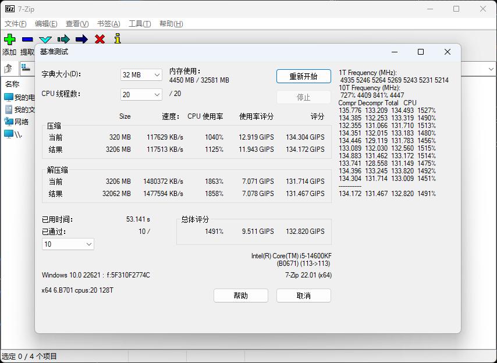Click the Test checkmark toolbar icon
497x363 pixels.
click(45, 40)
